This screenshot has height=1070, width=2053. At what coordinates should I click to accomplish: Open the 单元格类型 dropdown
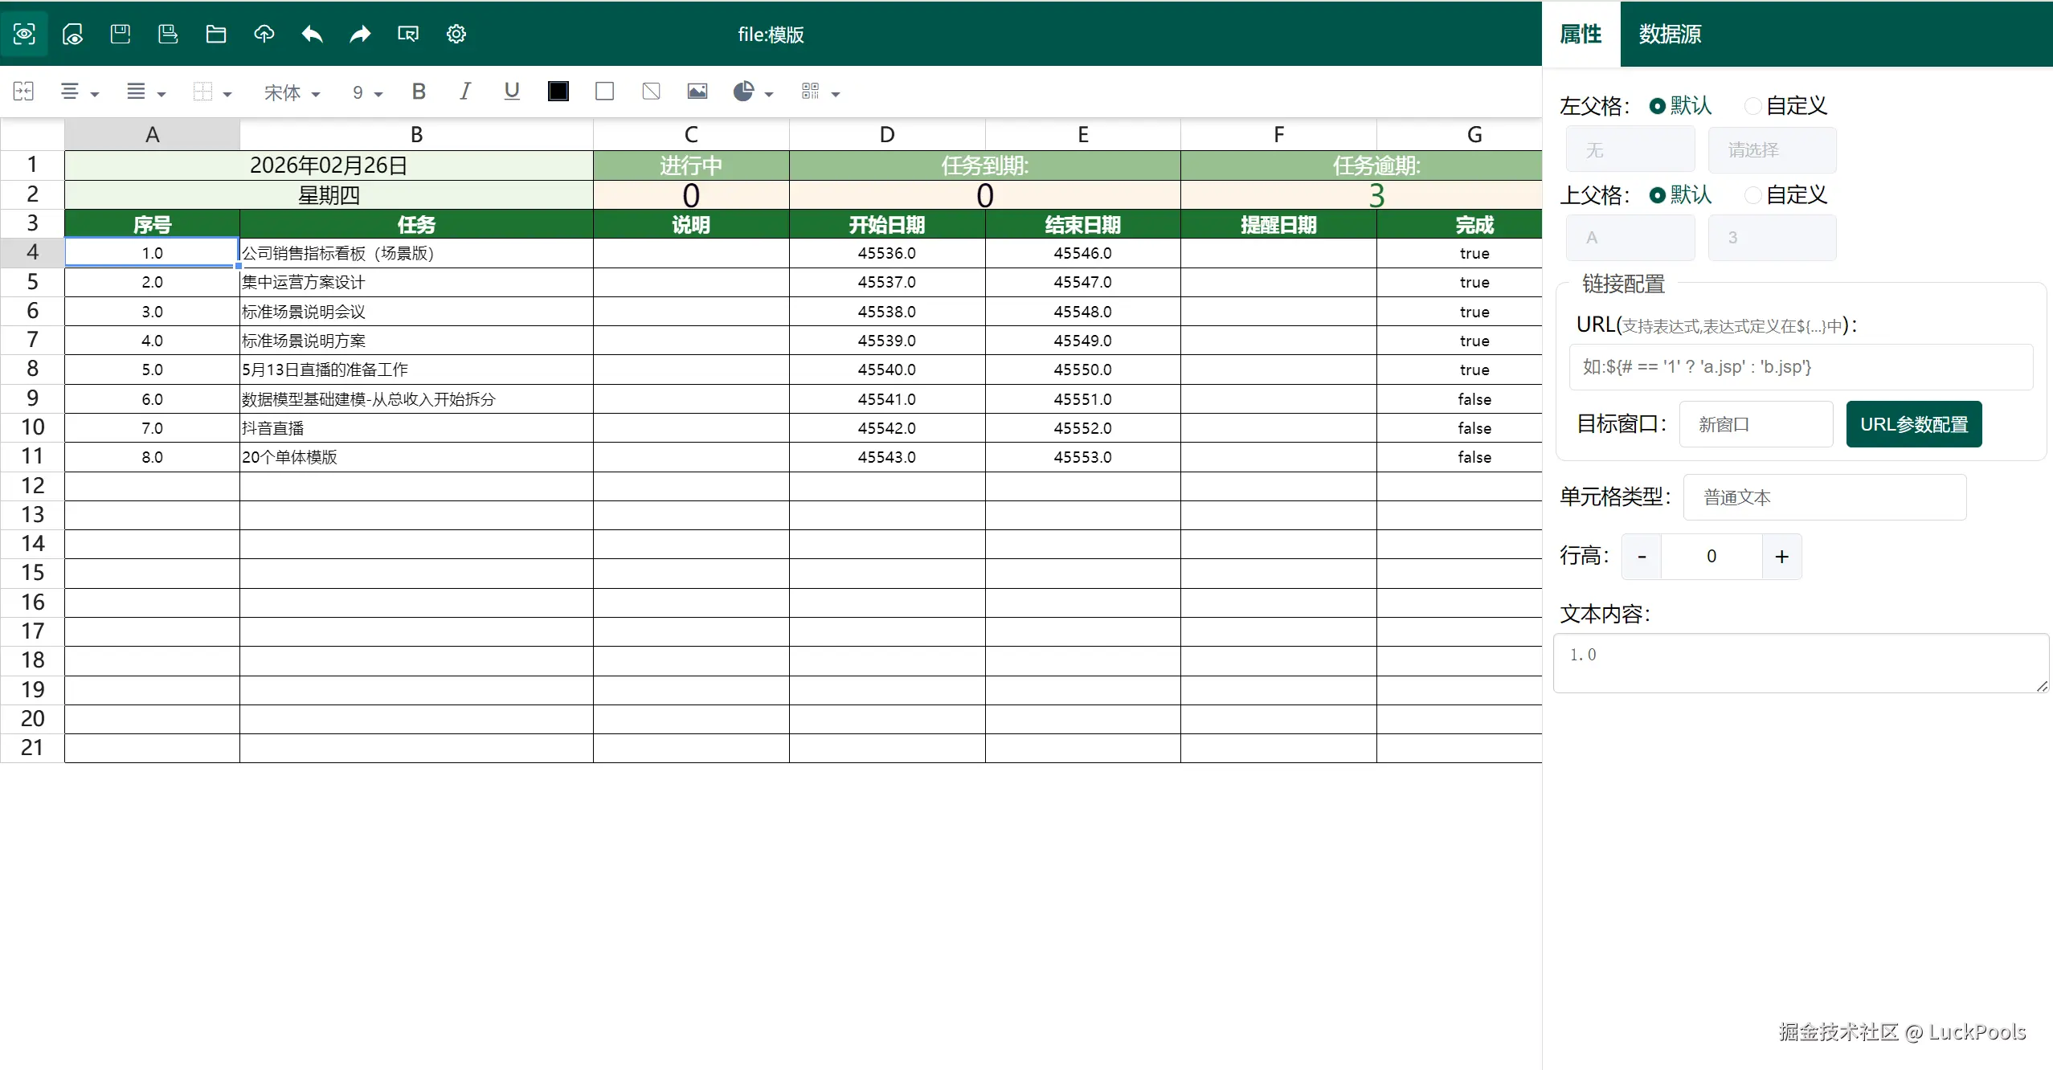click(x=1824, y=497)
